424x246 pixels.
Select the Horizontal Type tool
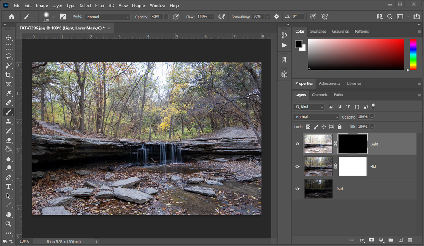(8, 187)
